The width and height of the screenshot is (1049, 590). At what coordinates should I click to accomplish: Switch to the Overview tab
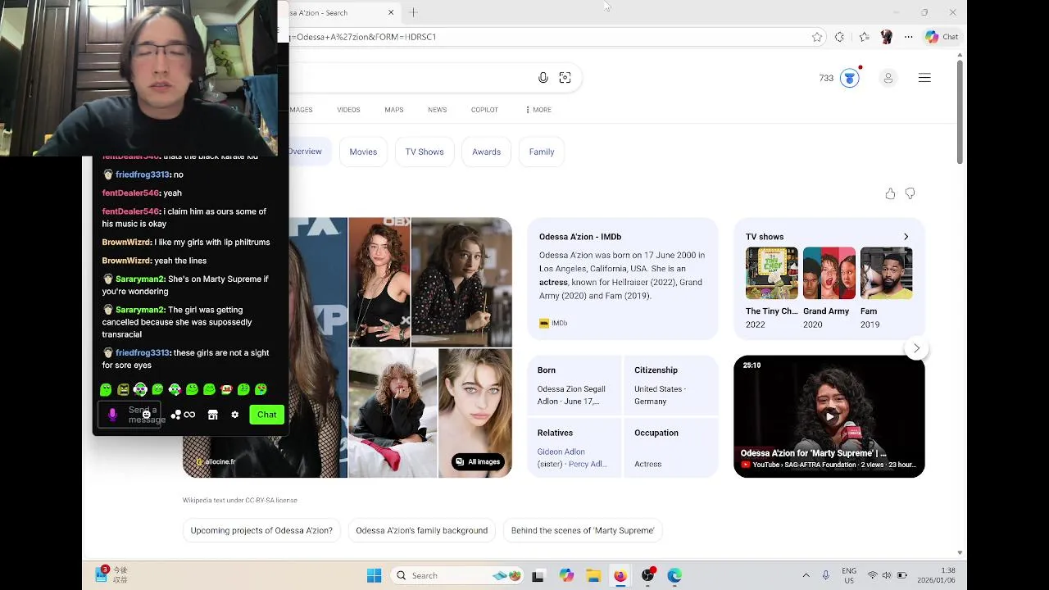pos(304,152)
